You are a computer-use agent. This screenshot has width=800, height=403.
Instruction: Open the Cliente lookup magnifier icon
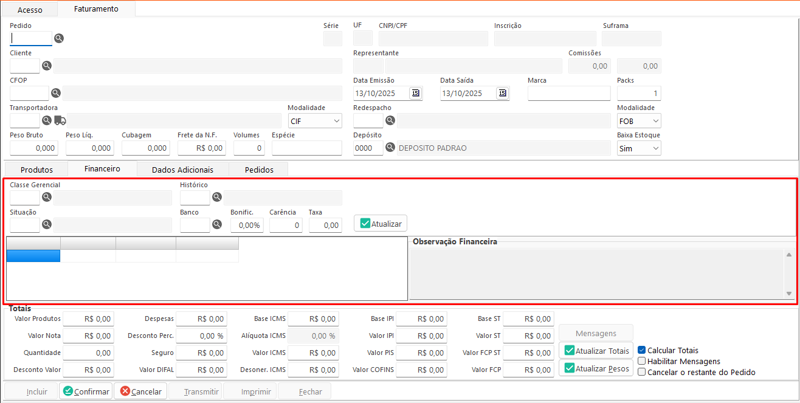pyautogui.click(x=47, y=66)
